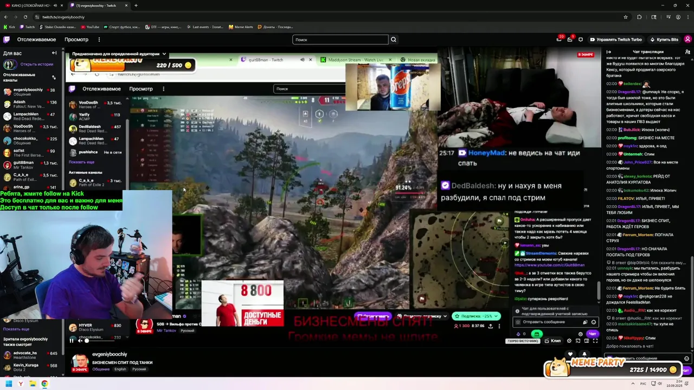Show hidden system tray icons
The width and height of the screenshot is (694, 390).
click(x=633, y=384)
